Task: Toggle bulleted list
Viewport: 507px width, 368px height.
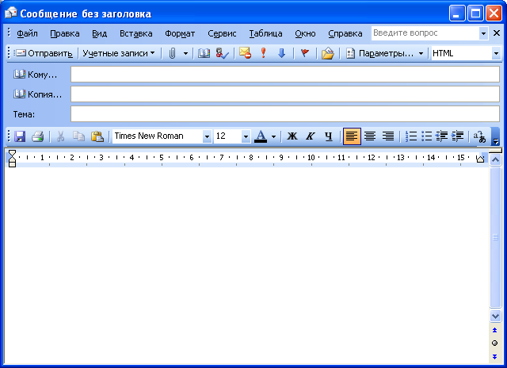Action: pyautogui.click(x=427, y=136)
